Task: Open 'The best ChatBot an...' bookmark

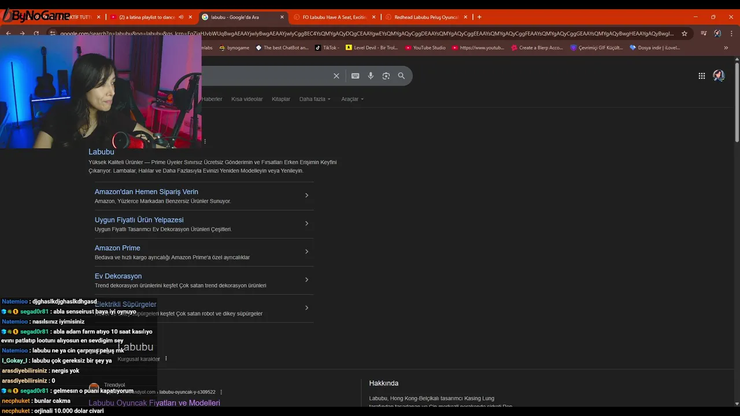Action: (x=282, y=48)
